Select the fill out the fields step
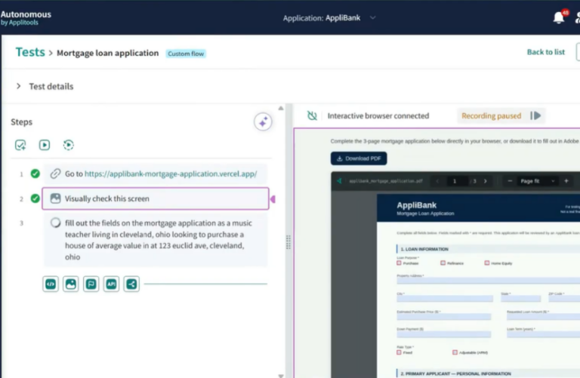The image size is (580, 378). [156, 240]
